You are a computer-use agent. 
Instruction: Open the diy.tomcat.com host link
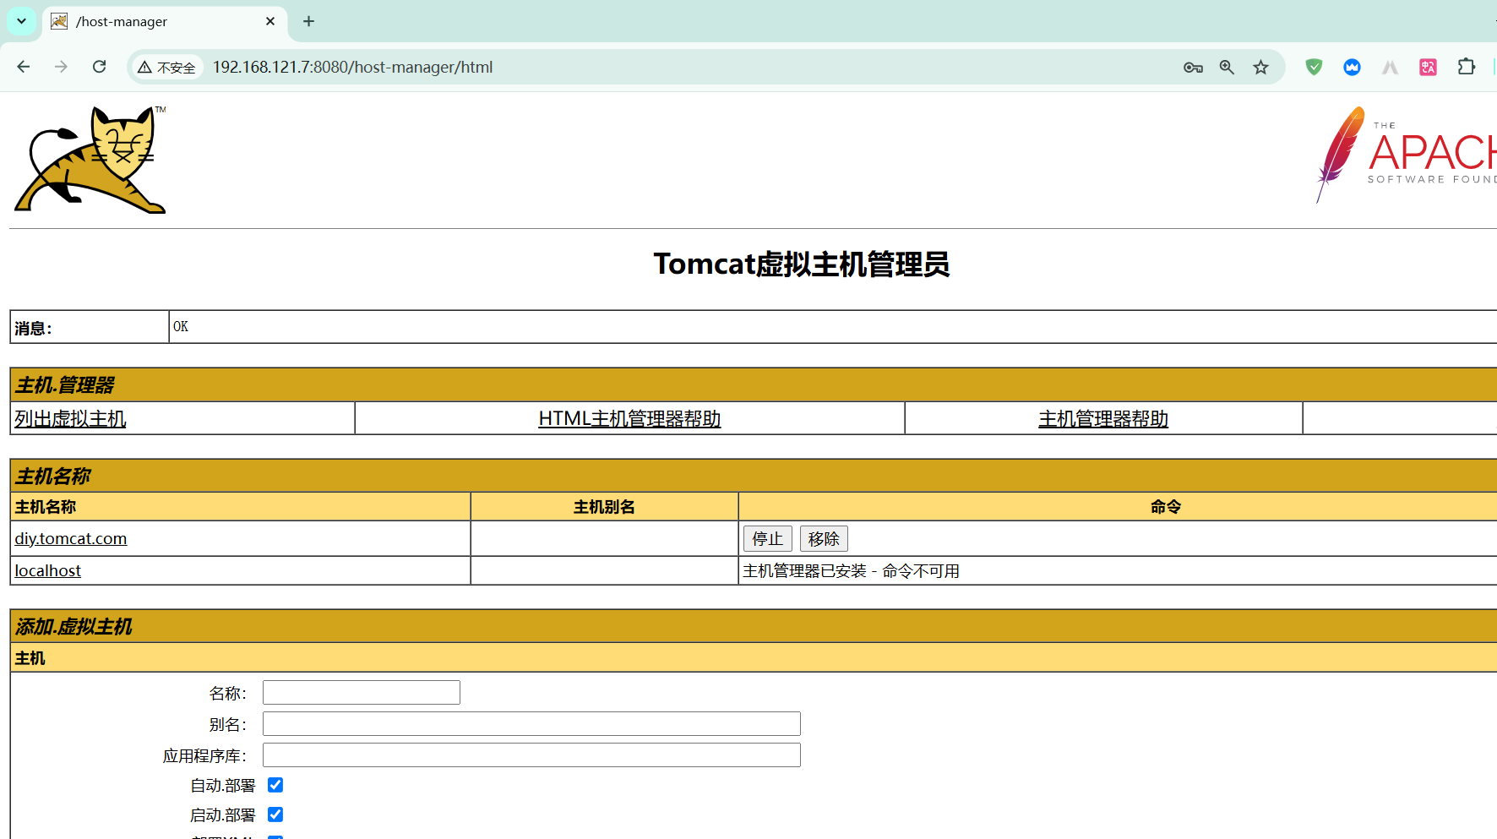pos(71,538)
